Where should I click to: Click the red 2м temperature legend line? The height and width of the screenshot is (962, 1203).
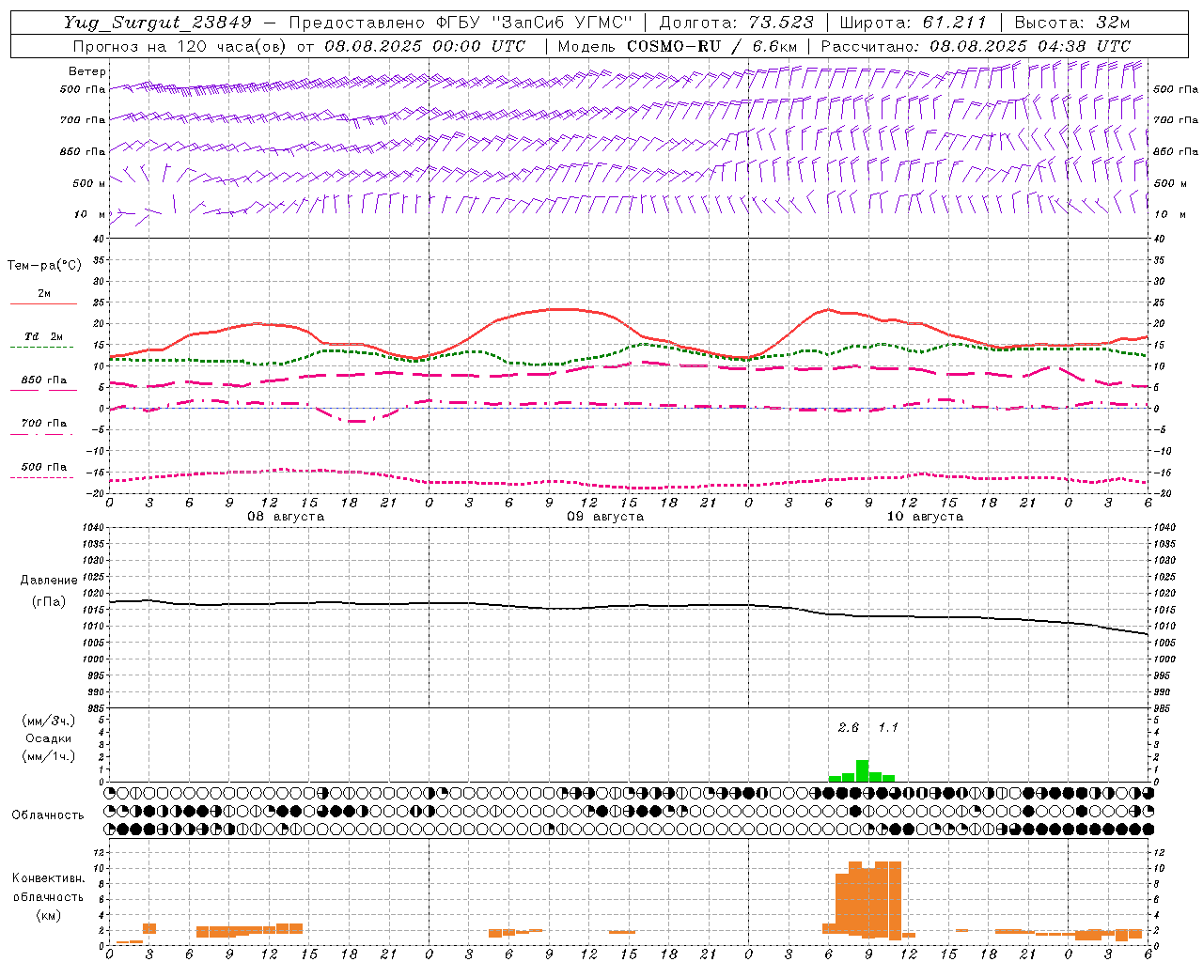point(43,304)
